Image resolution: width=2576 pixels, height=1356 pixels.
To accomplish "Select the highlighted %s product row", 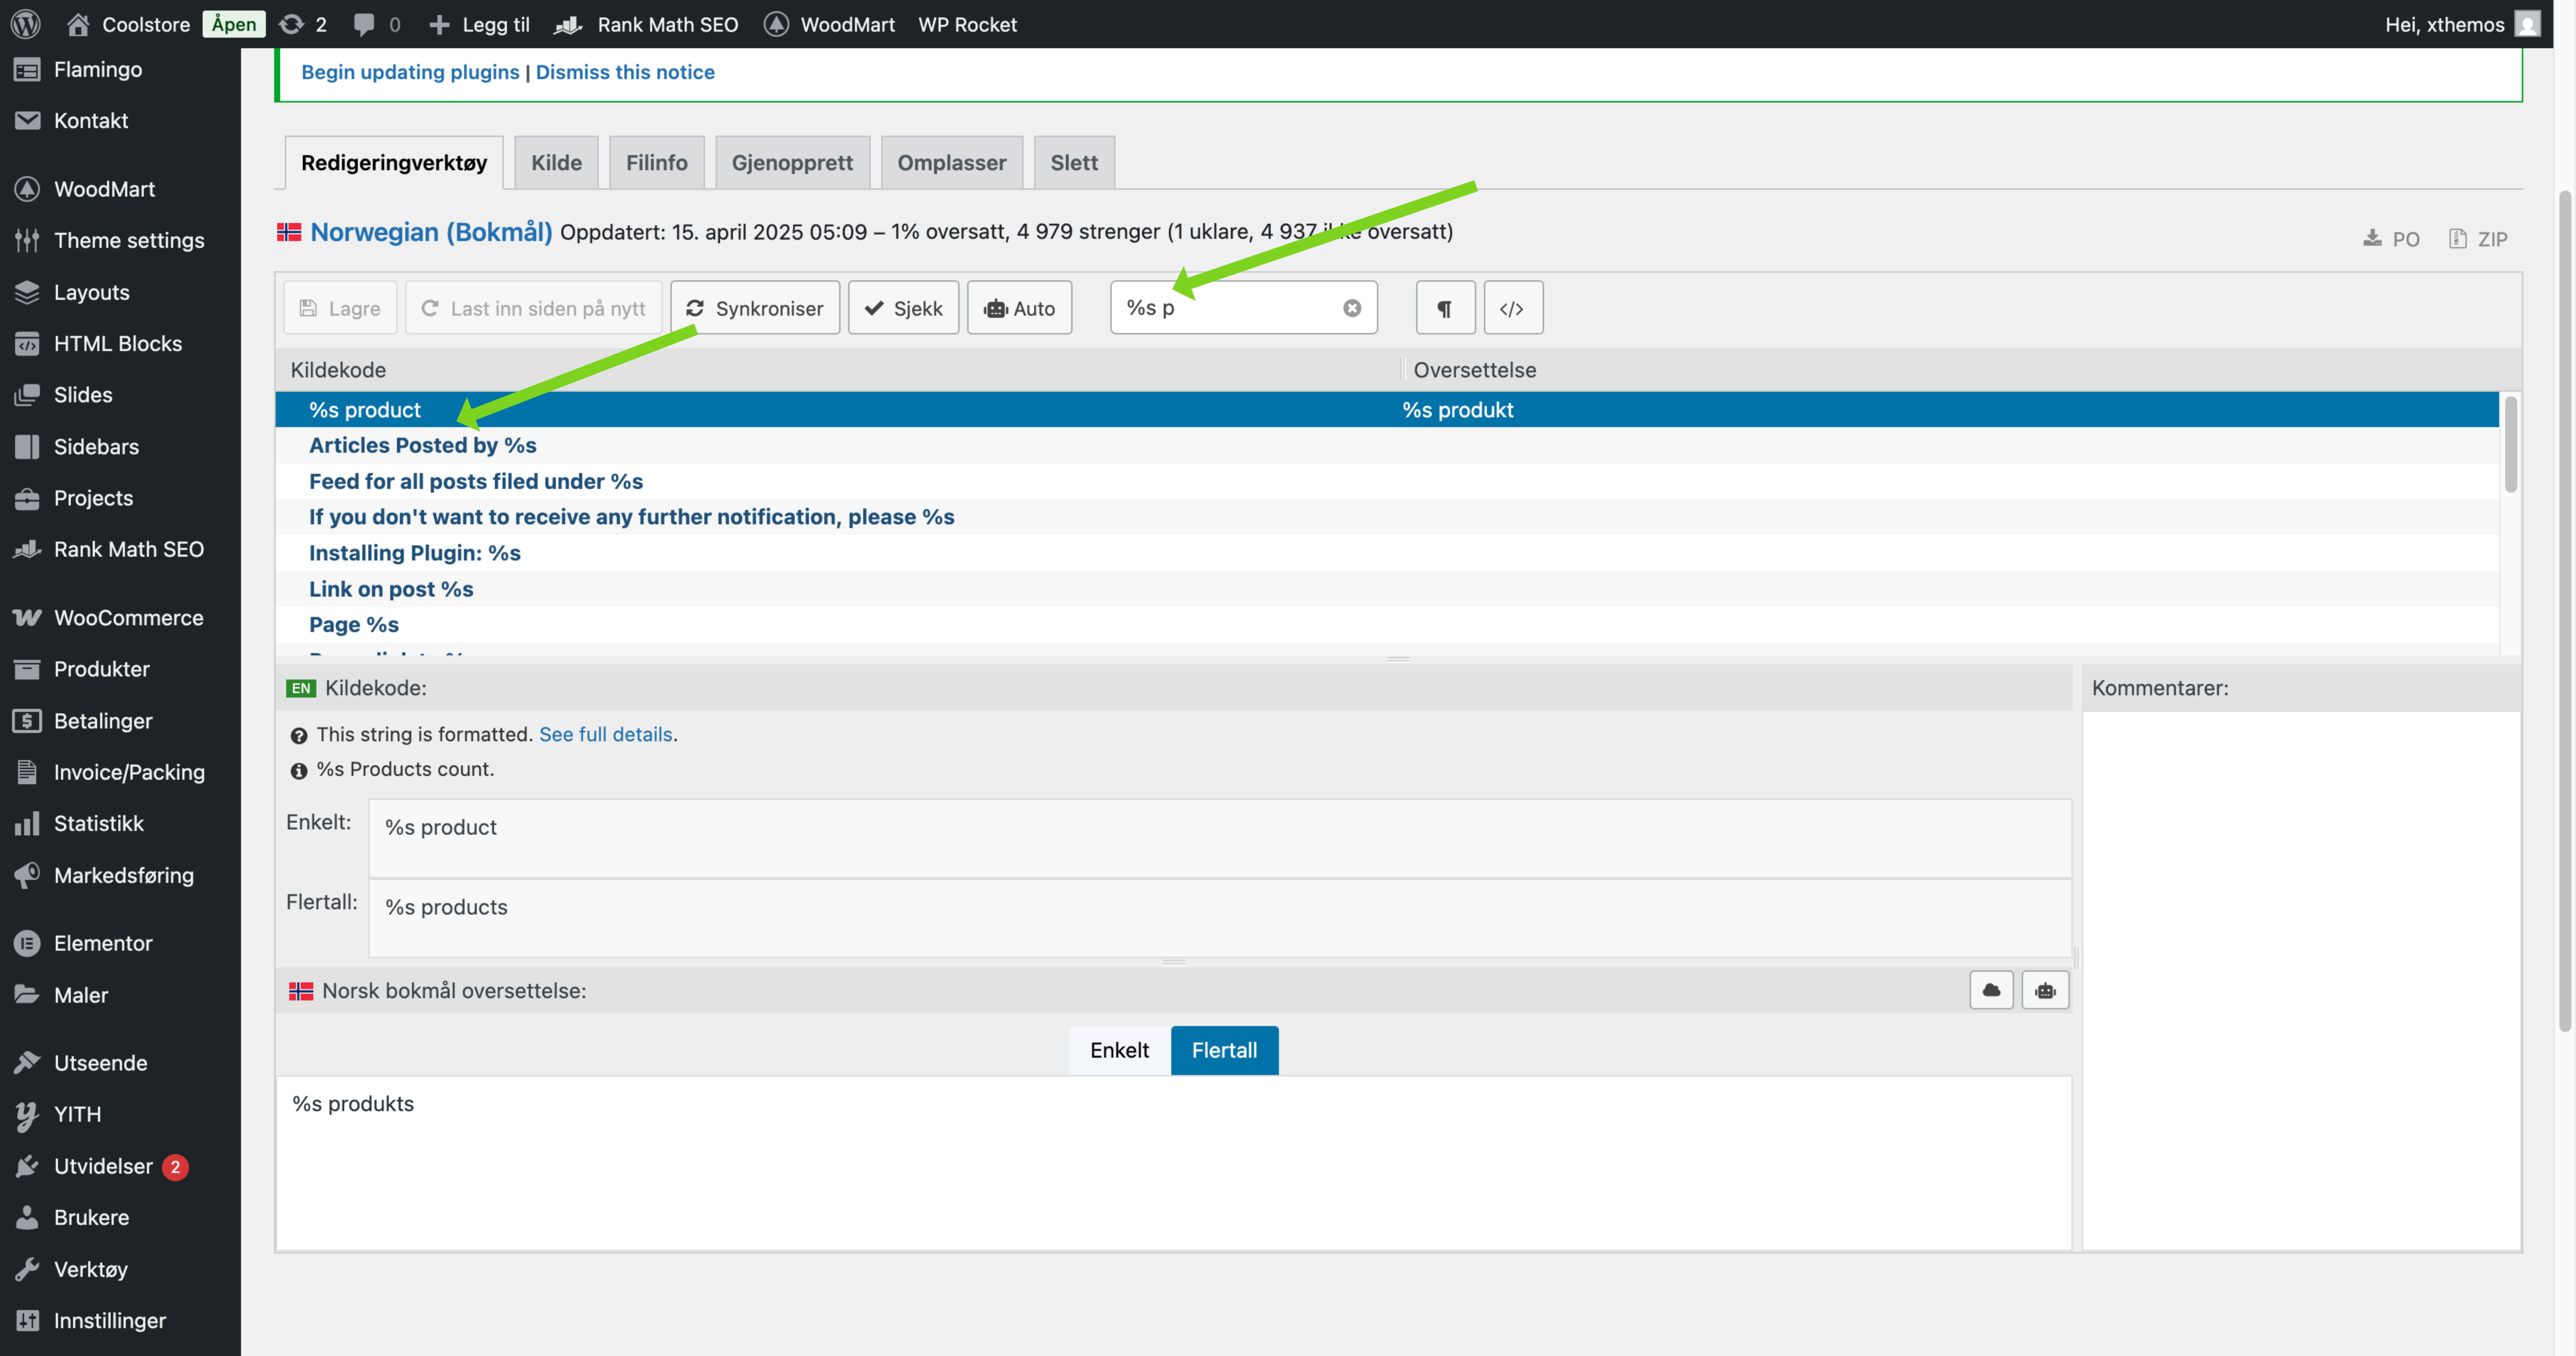I will [x=1387, y=410].
